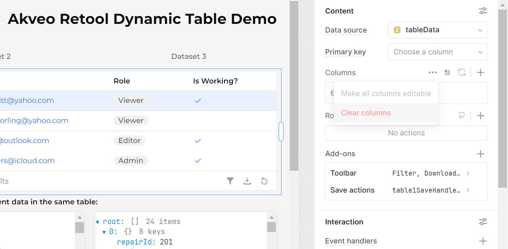The image size is (508, 249).
Task: Click the repairId: 201 entry
Action: tap(145, 242)
